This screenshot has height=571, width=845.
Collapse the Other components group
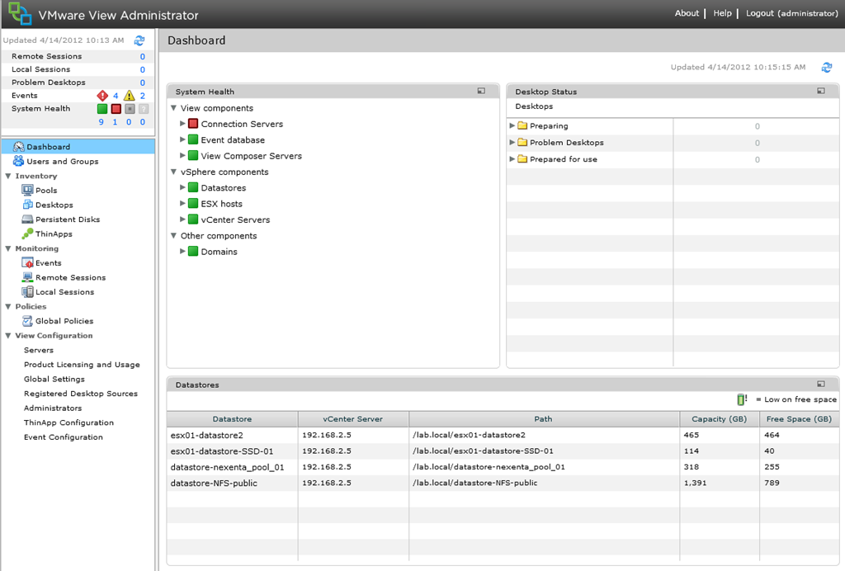pyautogui.click(x=173, y=235)
